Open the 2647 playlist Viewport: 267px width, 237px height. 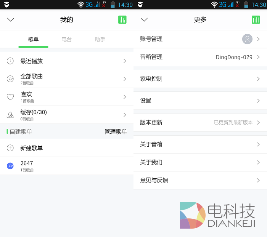click(67, 166)
